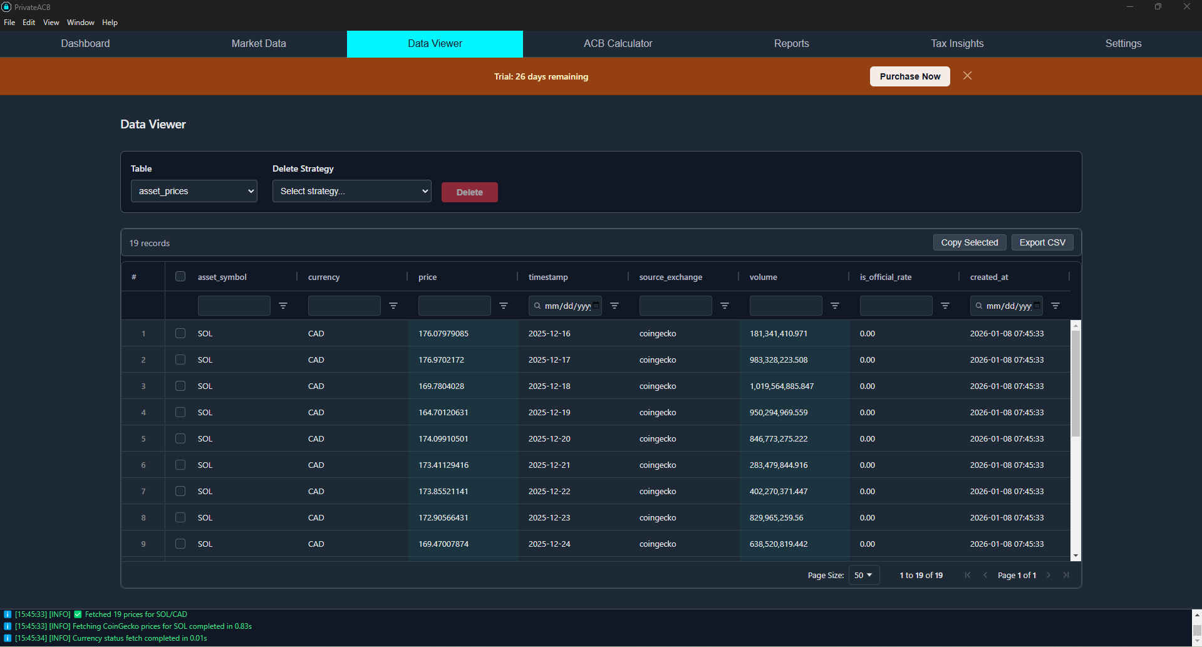Viewport: 1202px width, 647px height.
Task: Toggle the select-all header checkbox
Action: tap(180, 276)
